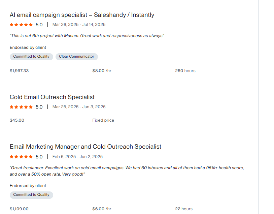Click the Fixed price label
Viewport: 274px width, 214px height.
103,120
